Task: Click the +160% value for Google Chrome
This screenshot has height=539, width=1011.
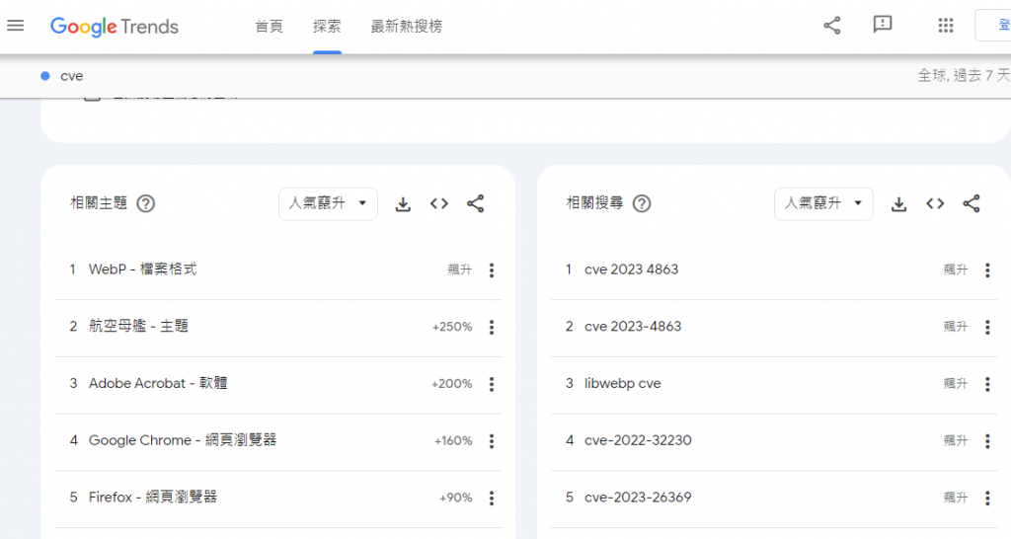Action: (453, 441)
